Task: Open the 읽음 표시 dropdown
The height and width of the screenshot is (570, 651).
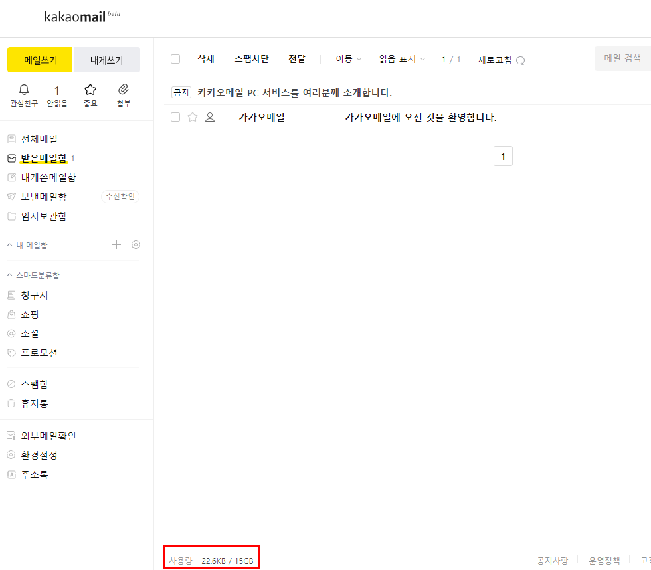Action: point(402,59)
